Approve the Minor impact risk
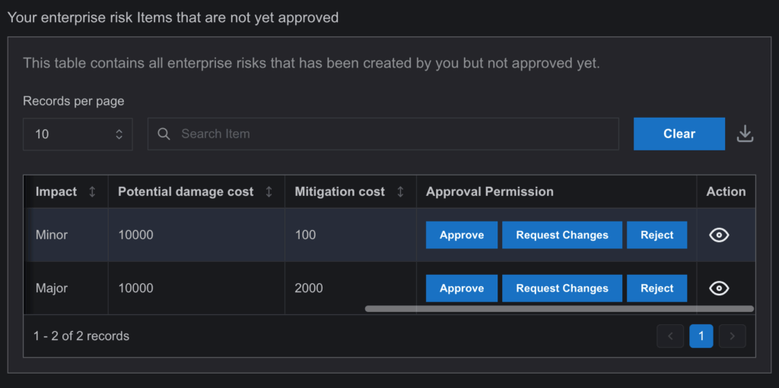 coord(462,235)
